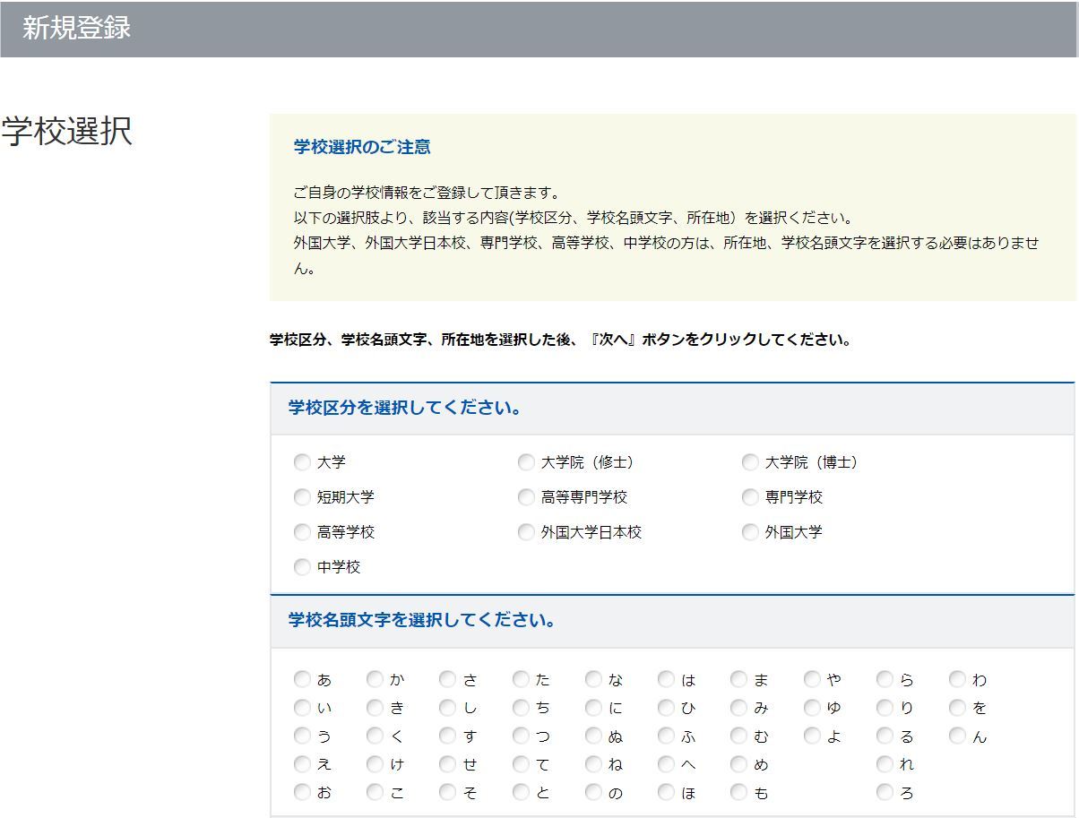This screenshot has height=818, width=1079.
Task: Select the 外国大学 radio button
Action: pos(750,532)
